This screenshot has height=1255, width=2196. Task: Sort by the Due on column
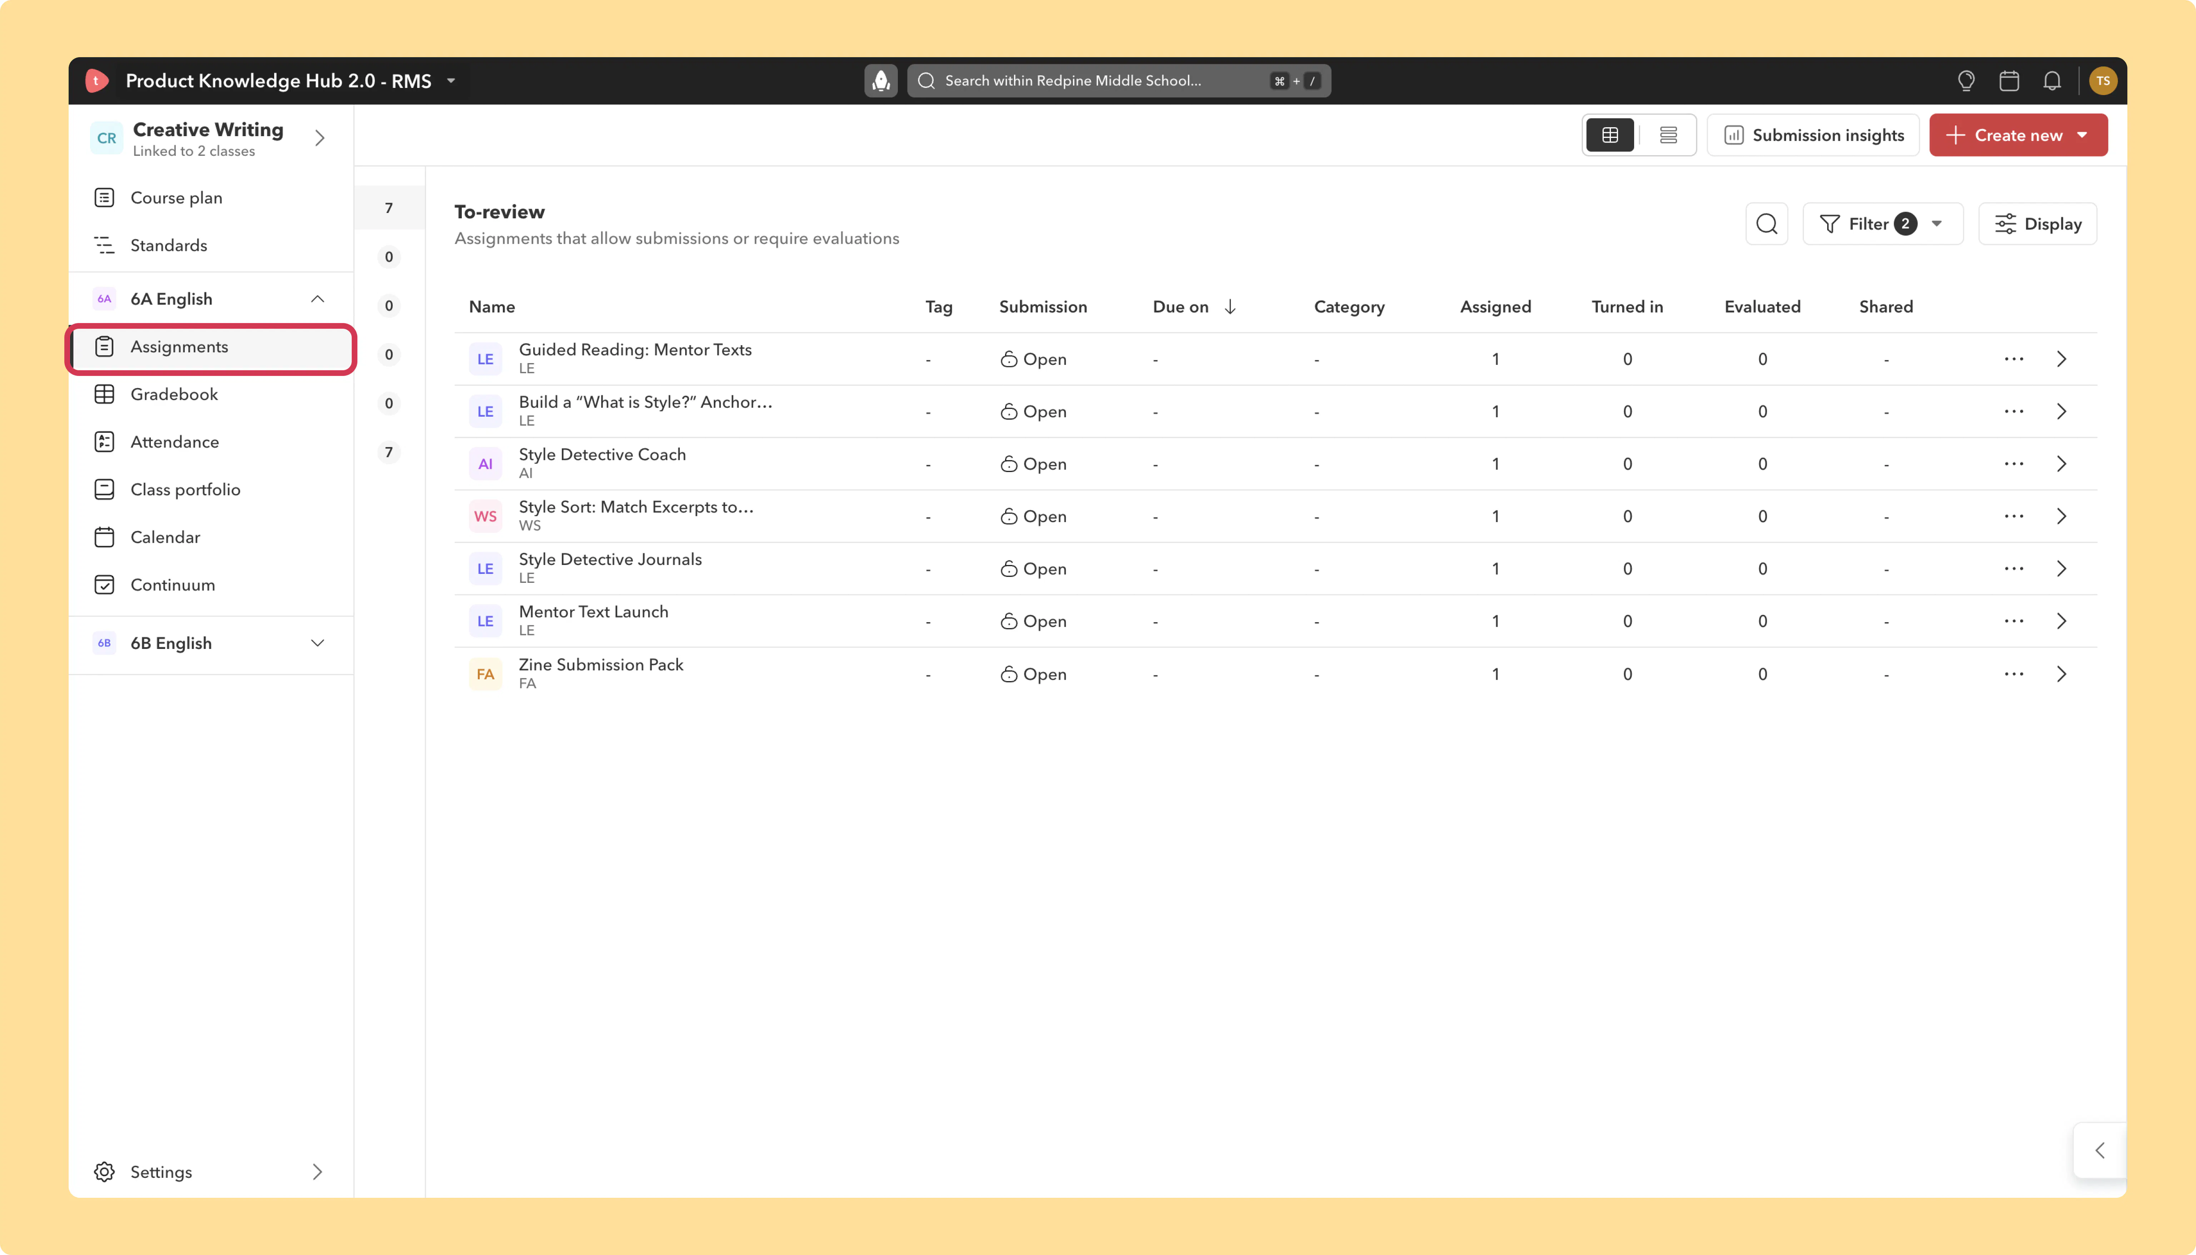click(x=1195, y=307)
